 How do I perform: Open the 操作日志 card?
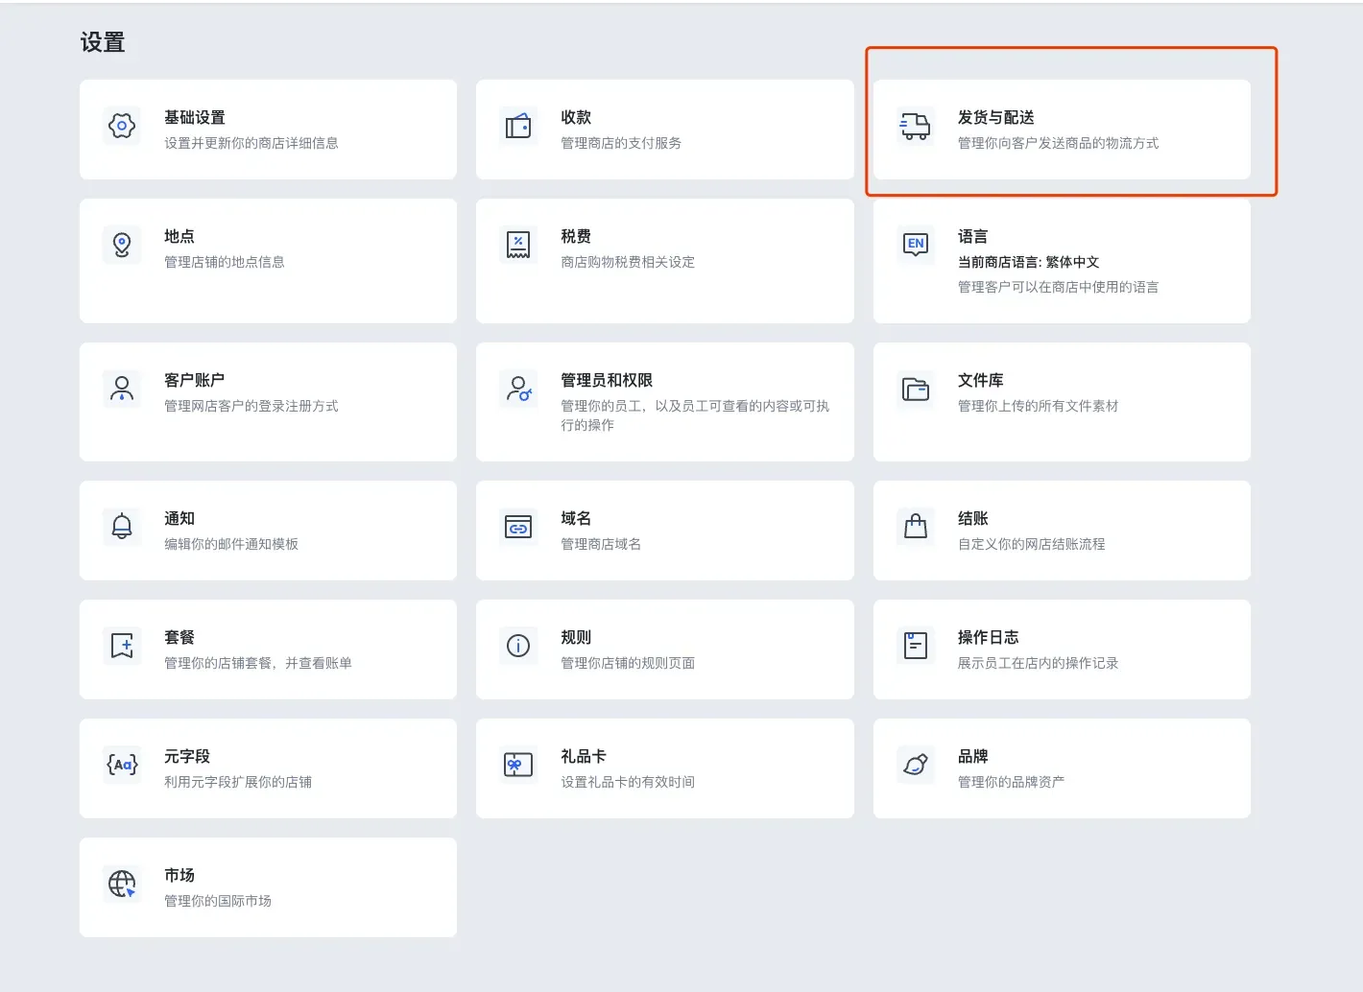click(1062, 650)
